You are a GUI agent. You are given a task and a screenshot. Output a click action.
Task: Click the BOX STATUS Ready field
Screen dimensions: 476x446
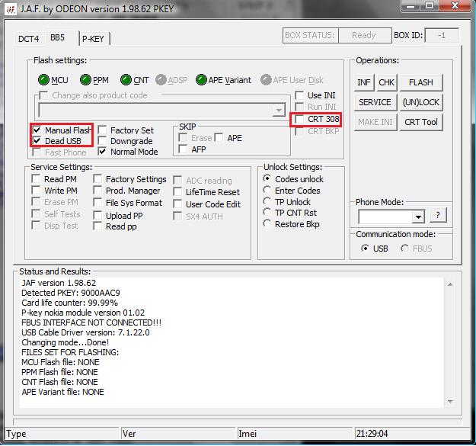[365, 36]
